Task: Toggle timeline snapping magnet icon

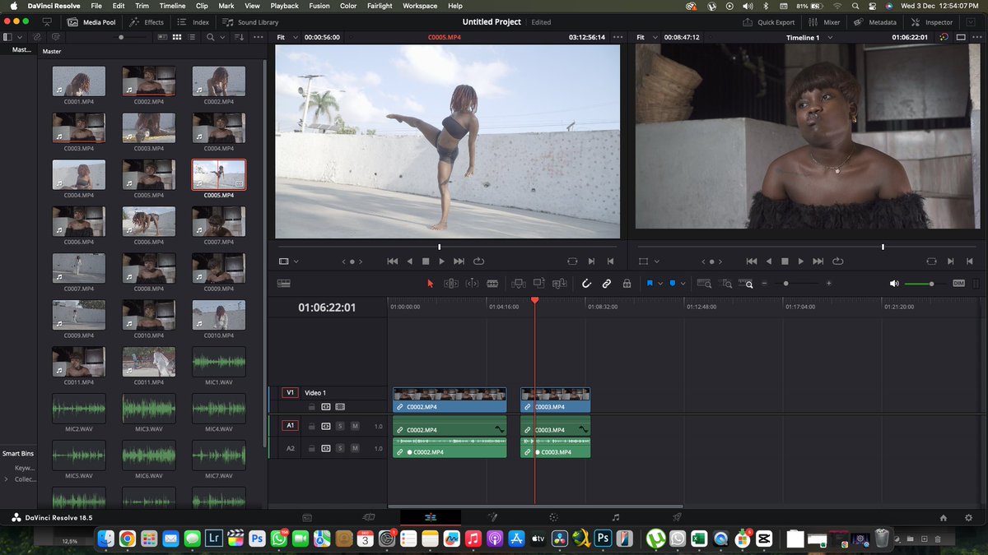Action: pyautogui.click(x=586, y=284)
